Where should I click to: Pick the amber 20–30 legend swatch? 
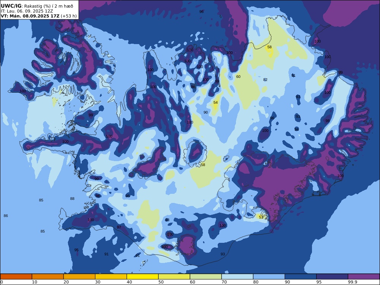[x=79, y=277]
